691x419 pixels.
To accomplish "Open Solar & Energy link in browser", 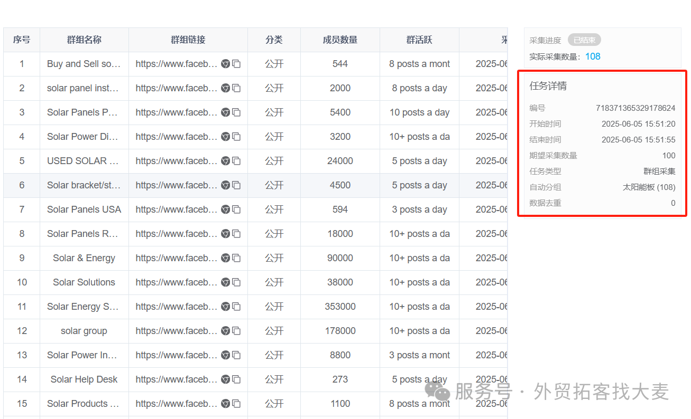I will [226, 258].
